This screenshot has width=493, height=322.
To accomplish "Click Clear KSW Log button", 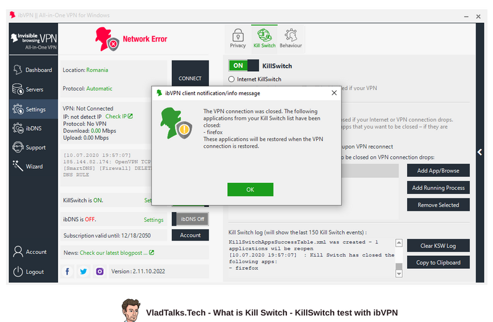I will pyautogui.click(x=439, y=245).
